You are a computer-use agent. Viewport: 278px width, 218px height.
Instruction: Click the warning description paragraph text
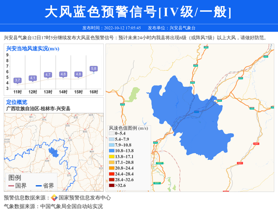pyautogui.click(x=135, y=37)
